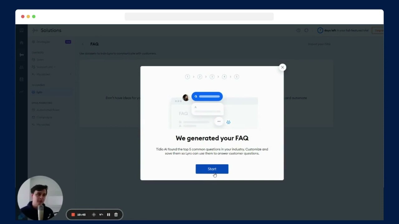This screenshot has width=399, height=224.
Task: Click the presenter webcam bubble
Action: click(x=40, y=198)
